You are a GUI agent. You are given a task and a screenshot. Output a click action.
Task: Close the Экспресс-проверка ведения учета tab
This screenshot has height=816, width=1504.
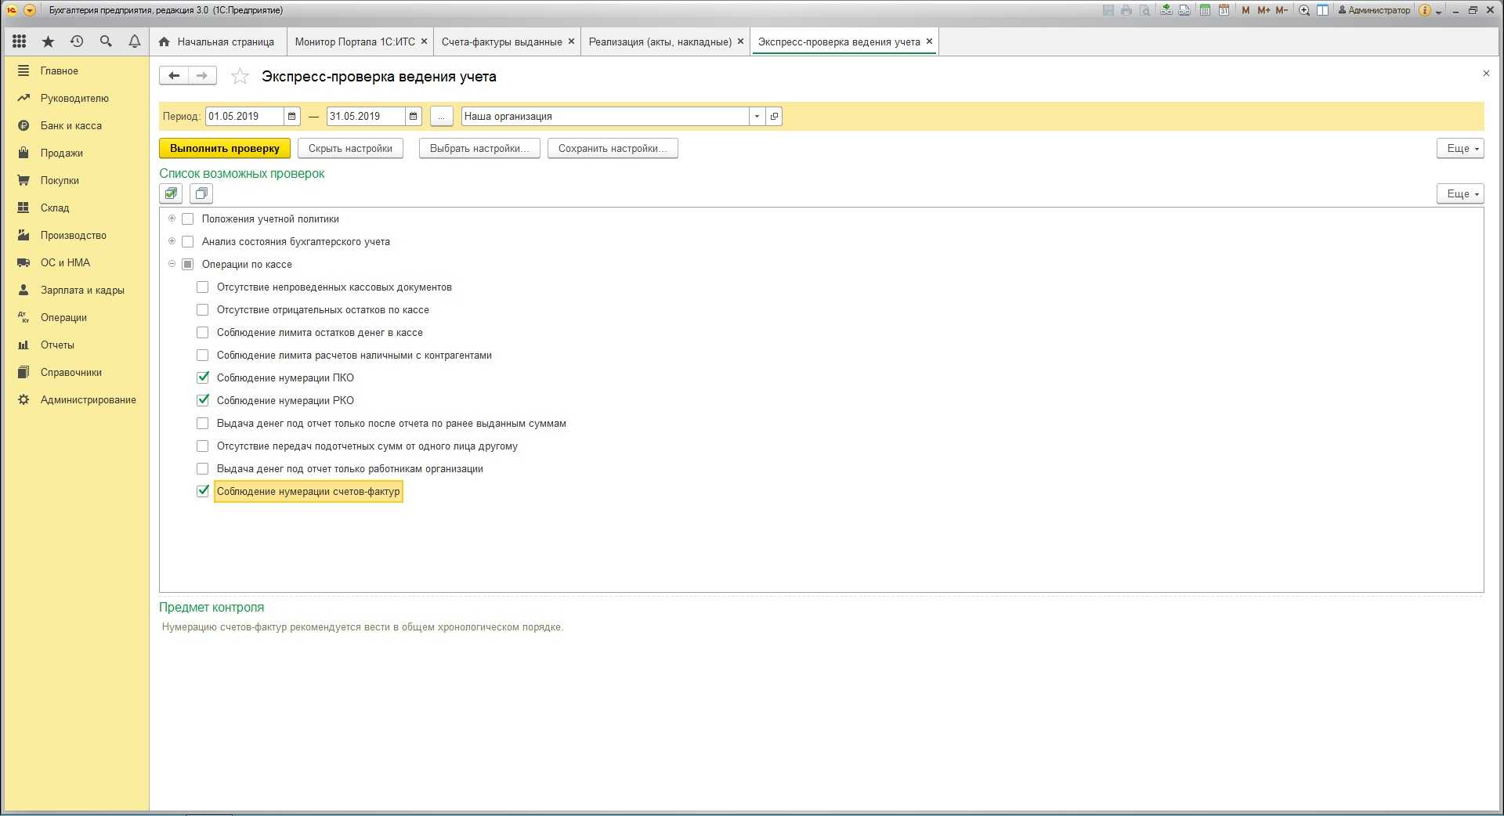click(x=929, y=42)
